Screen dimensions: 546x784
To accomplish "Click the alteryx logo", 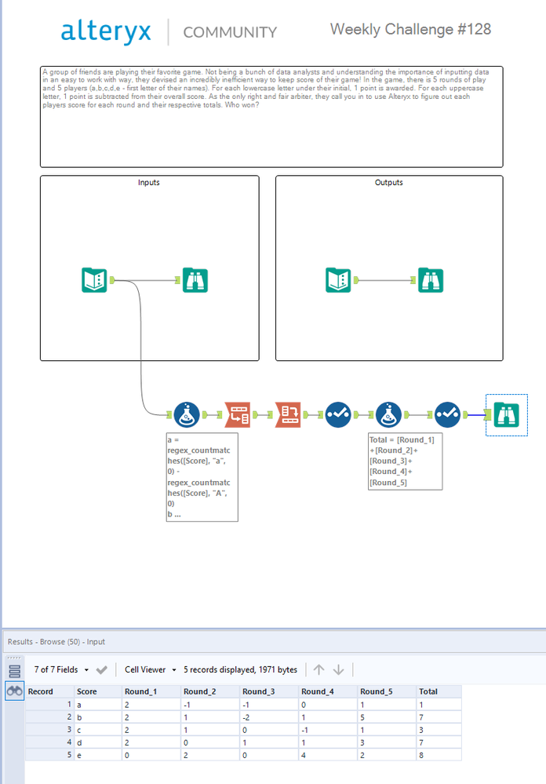I will [105, 31].
